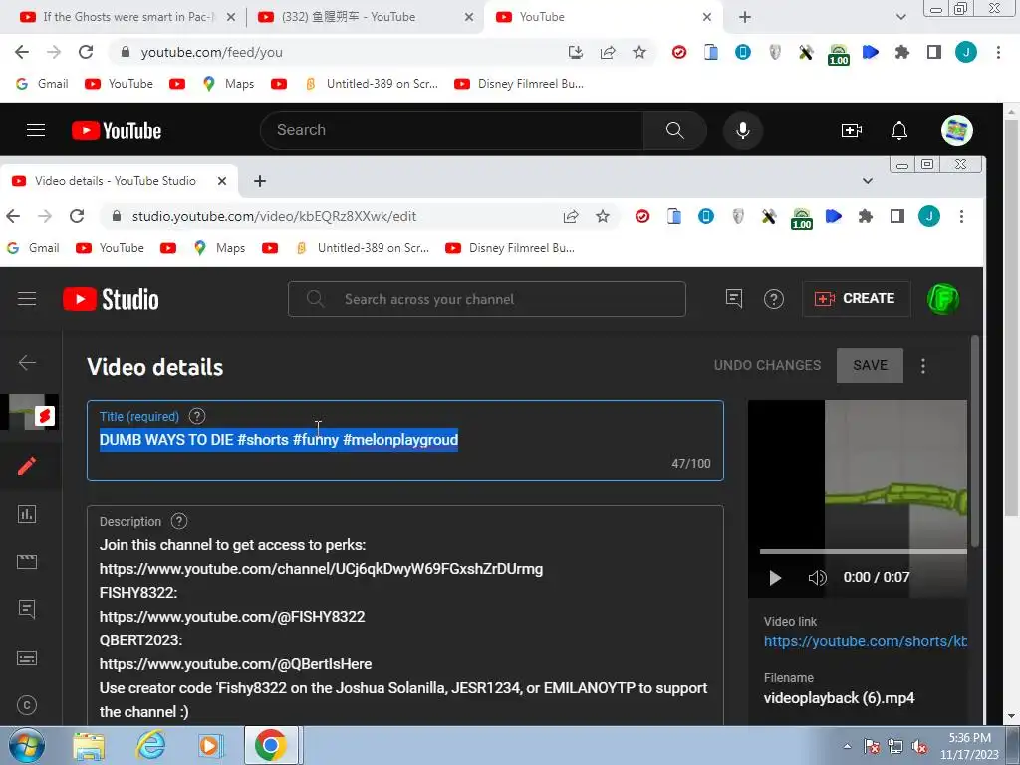The image size is (1020, 765).
Task: Open Gmail bookmark in Studio window
Action: point(33,248)
